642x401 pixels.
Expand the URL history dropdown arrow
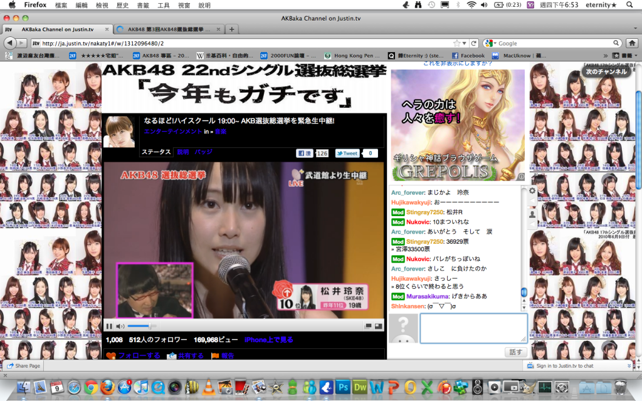pos(465,43)
